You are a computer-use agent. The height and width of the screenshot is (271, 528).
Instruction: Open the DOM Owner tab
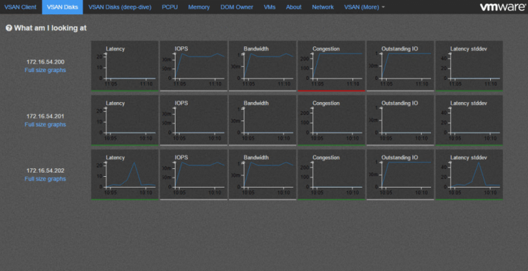coord(237,7)
